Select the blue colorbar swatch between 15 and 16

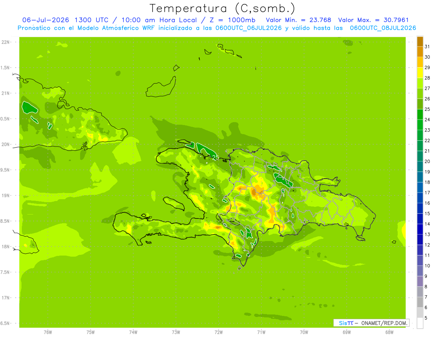pos(420,208)
